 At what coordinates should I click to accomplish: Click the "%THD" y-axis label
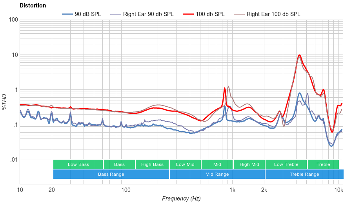[5, 102]
